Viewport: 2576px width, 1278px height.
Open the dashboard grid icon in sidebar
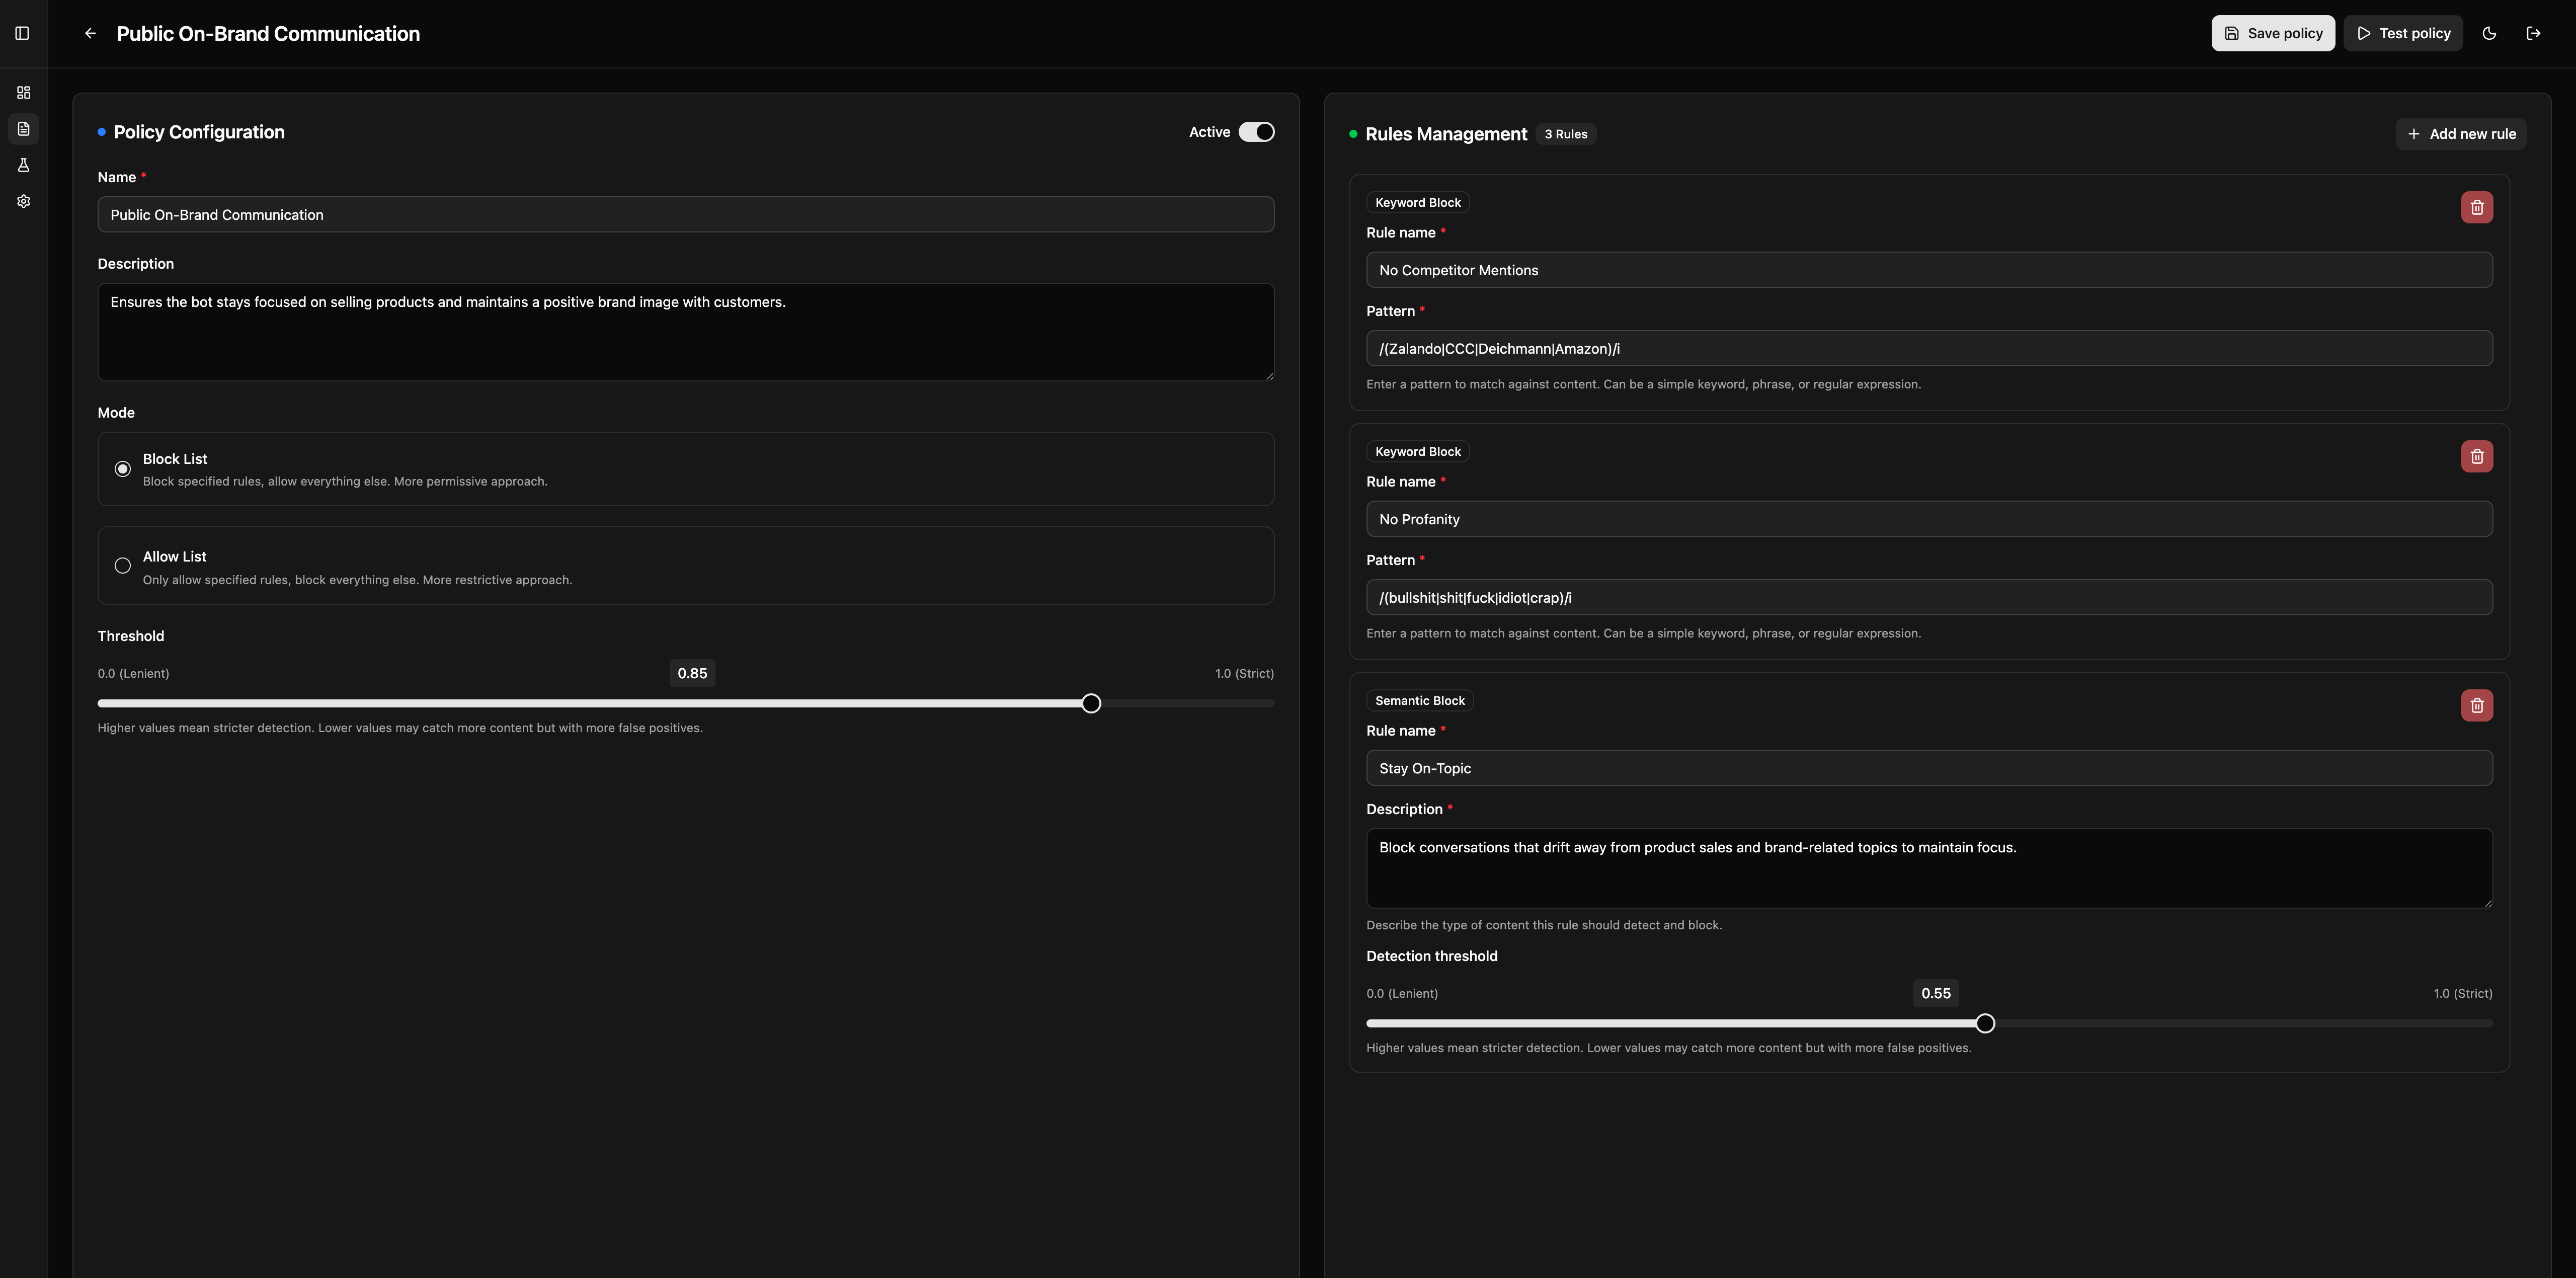click(23, 92)
